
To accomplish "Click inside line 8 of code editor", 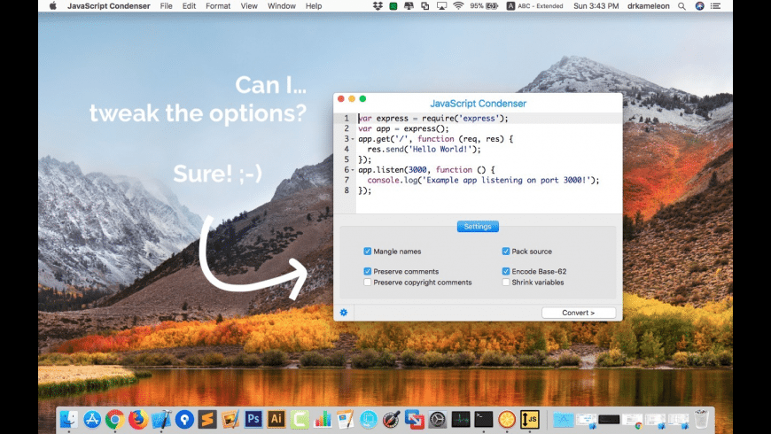I will 364,190.
